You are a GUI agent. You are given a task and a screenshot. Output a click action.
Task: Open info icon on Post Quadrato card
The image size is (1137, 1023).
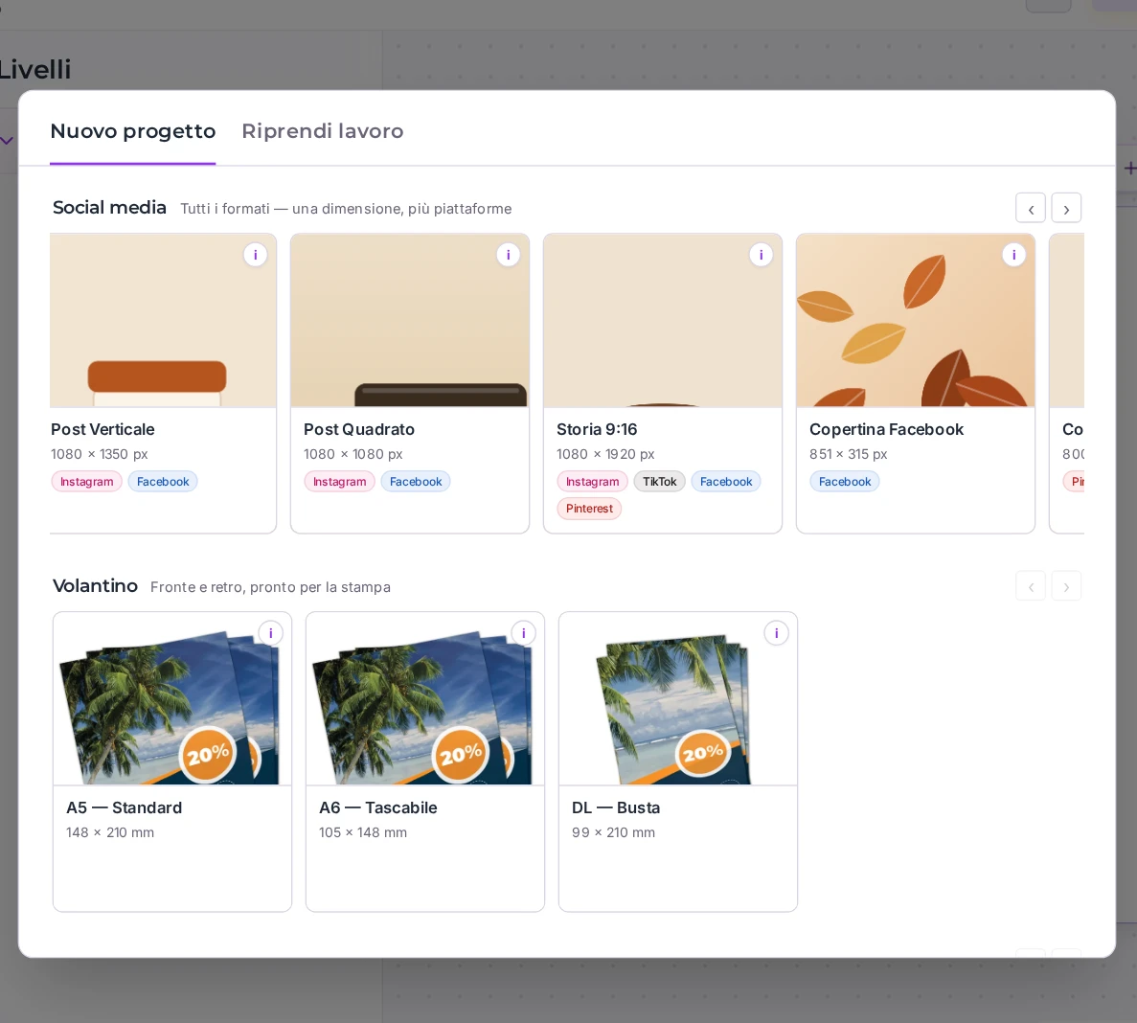coord(509,255)
